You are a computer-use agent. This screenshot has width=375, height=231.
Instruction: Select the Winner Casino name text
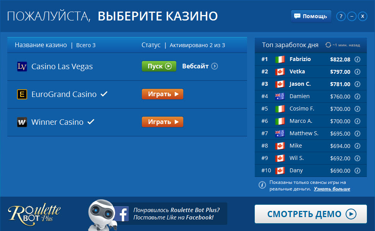pos(57,122)
